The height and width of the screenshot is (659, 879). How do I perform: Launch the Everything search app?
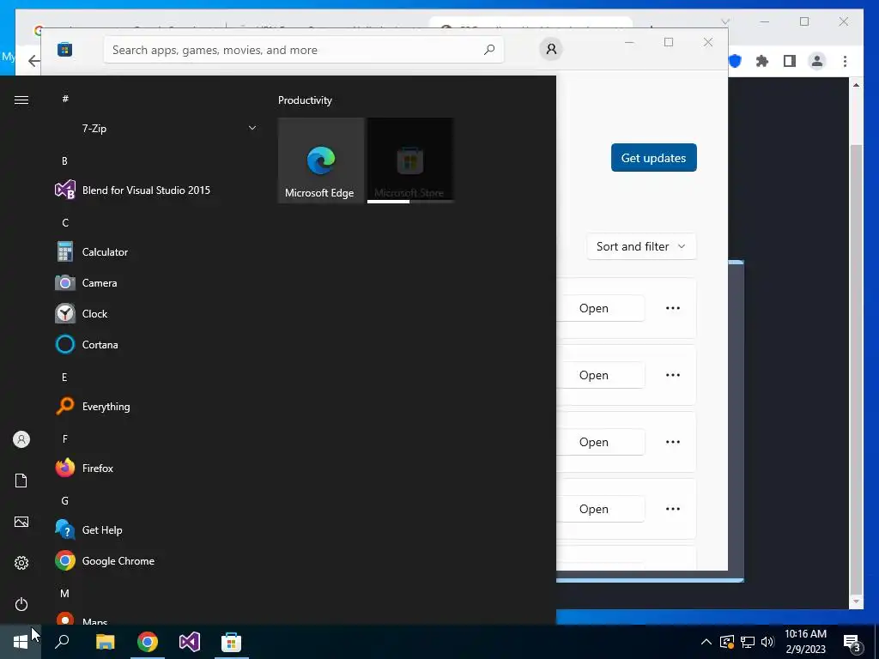click(93, 406)
